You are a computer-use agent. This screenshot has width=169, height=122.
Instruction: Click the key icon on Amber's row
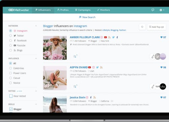tap(153, 57)
